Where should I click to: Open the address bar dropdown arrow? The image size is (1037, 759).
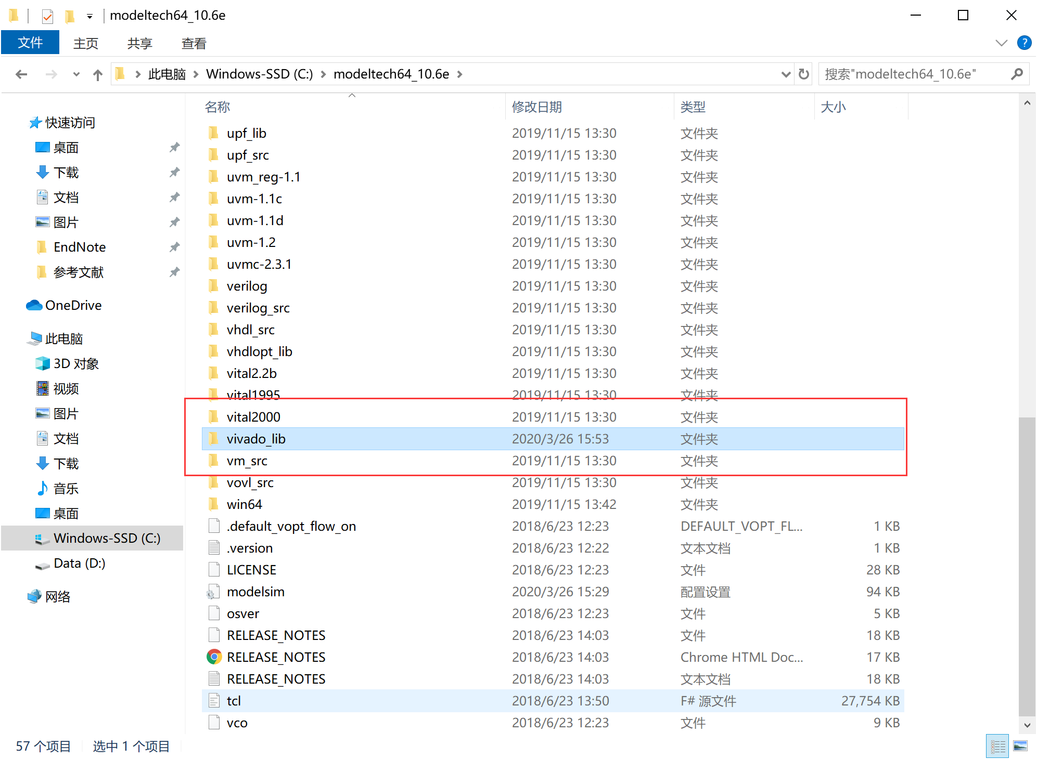pyautogui.click(x=786, y=74)
